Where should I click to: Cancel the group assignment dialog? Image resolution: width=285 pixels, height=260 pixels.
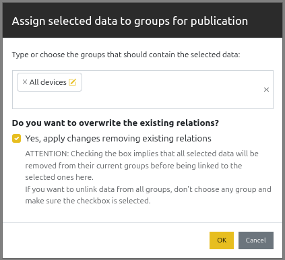tap(256, 240)
